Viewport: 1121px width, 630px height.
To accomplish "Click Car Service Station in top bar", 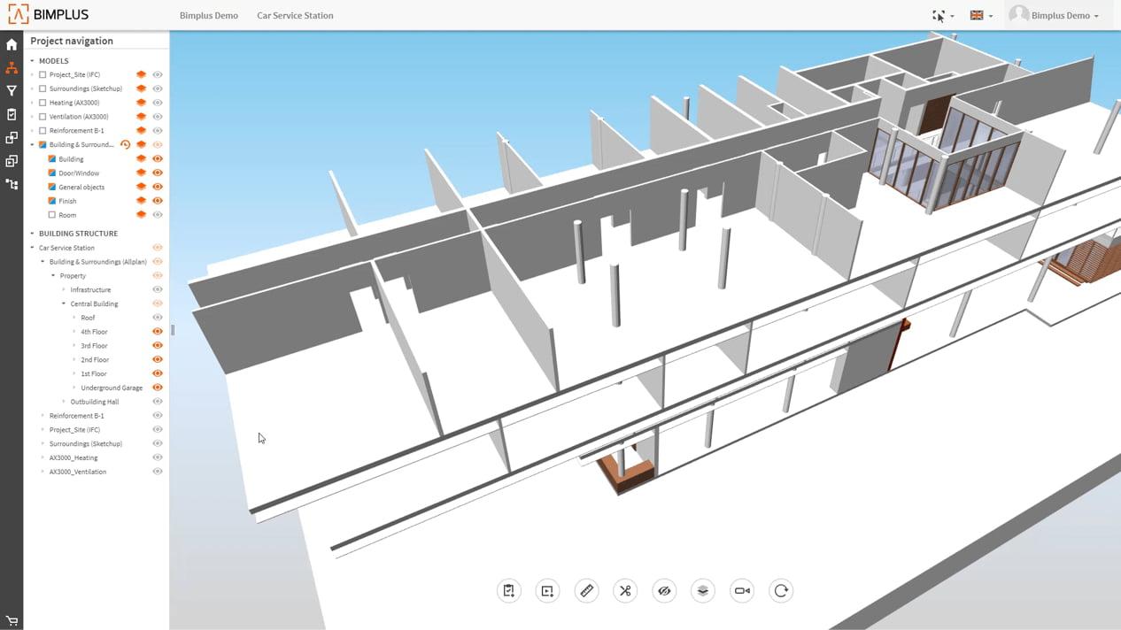I will 295,15.
